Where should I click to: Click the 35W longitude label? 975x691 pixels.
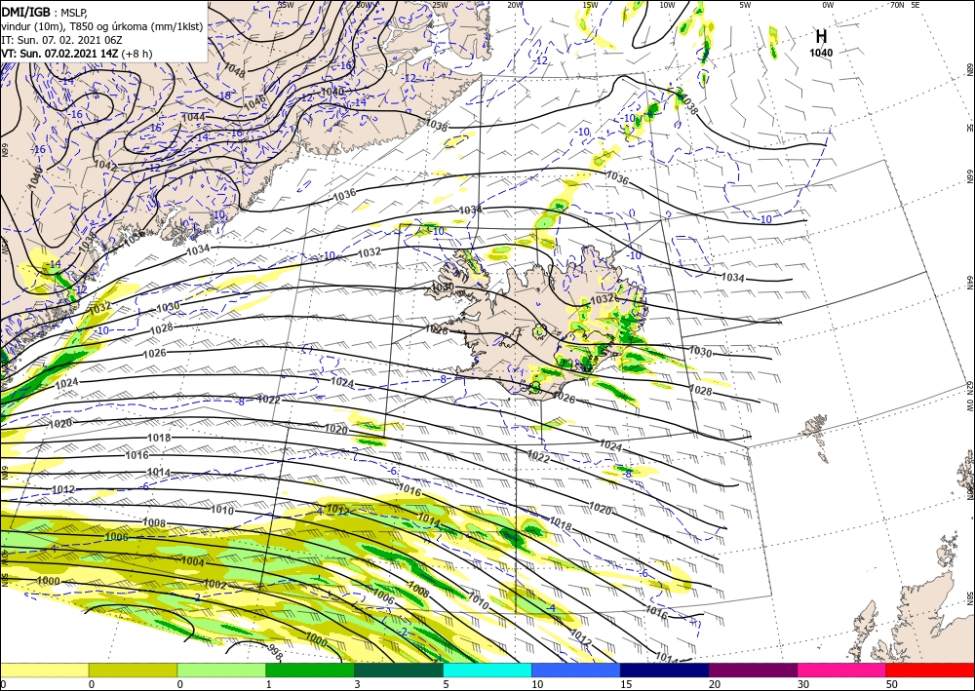coord(286,5)
